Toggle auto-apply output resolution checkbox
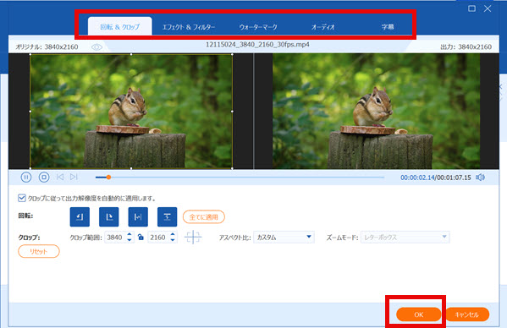 [22, 198]
